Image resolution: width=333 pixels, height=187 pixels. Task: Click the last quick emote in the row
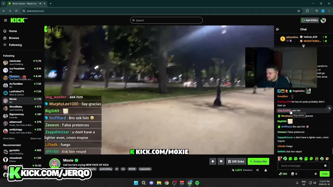tap(327, 158)
